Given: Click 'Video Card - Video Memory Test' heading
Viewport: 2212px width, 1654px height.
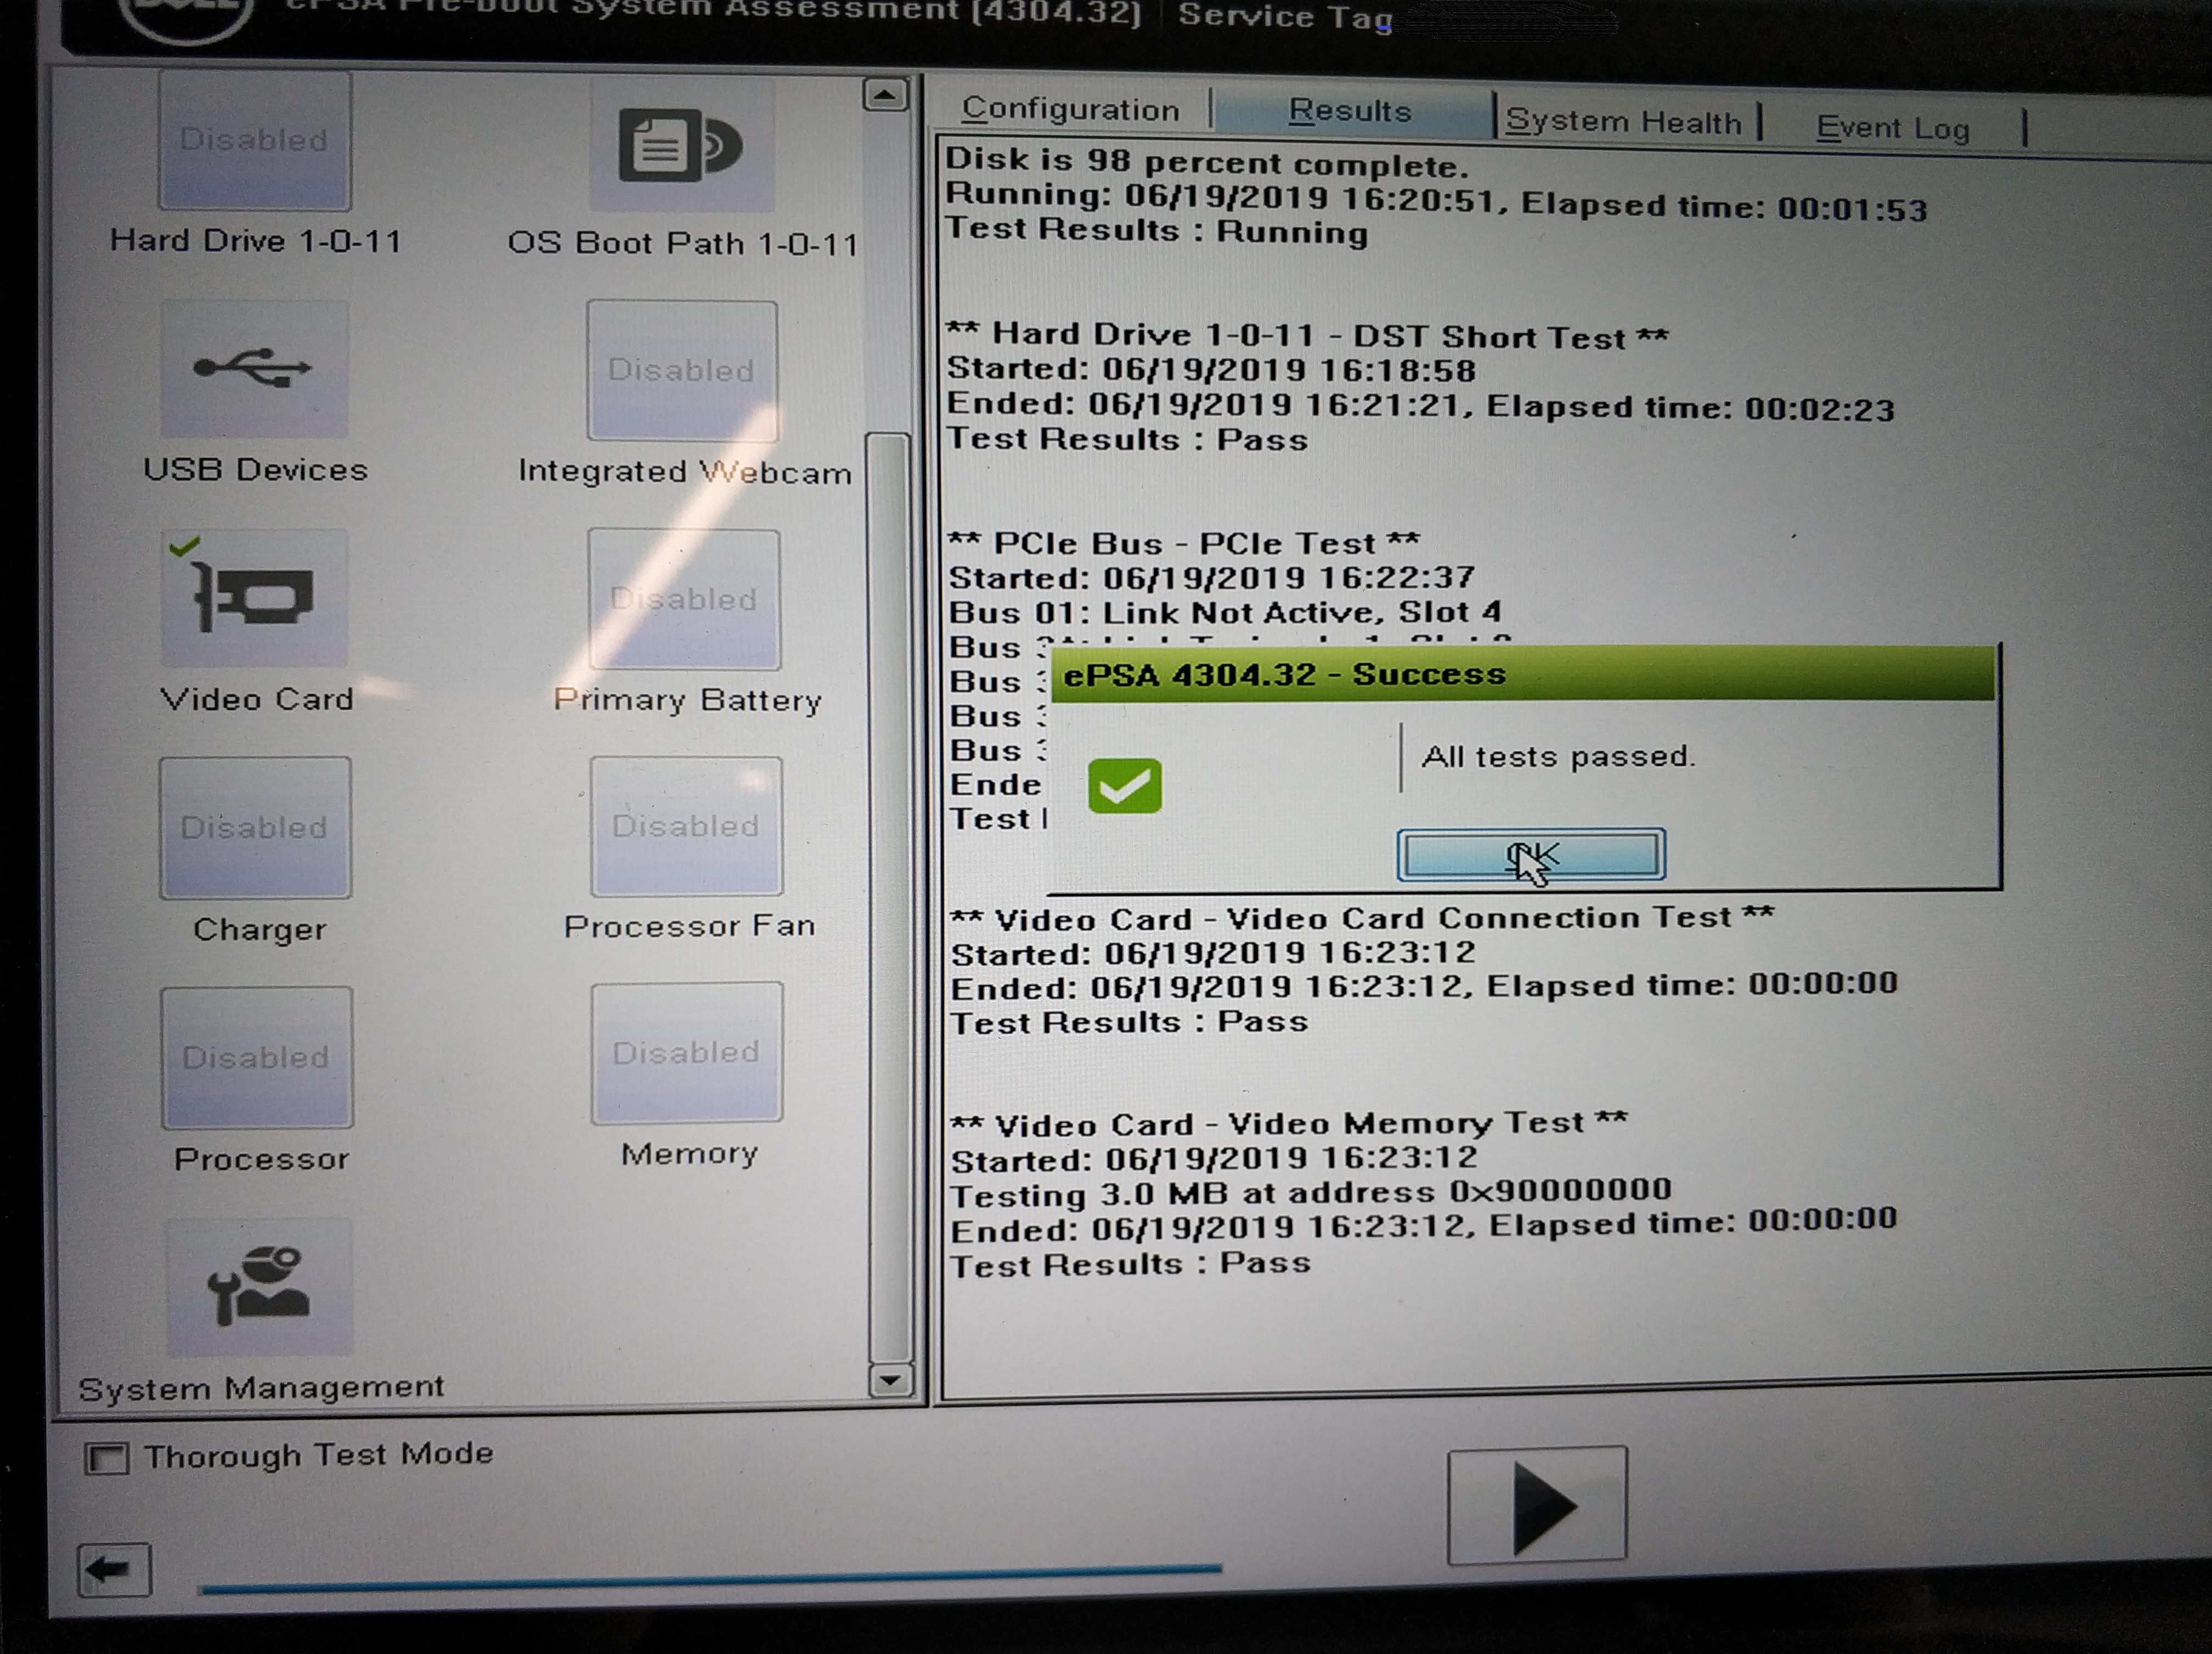Looking at the screenshot, I should [1289, 1123].
